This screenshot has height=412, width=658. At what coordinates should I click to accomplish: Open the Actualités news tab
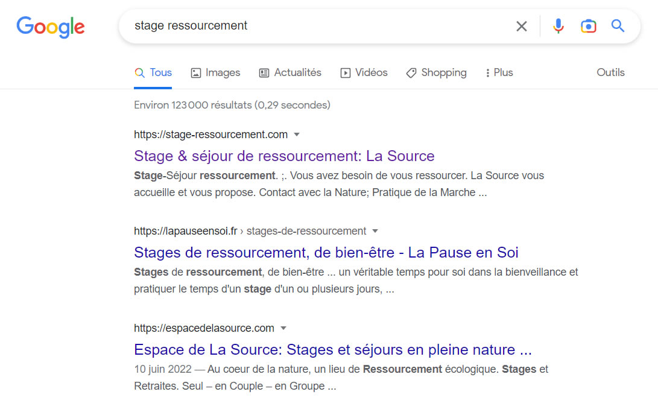click(x=290, y=73)
